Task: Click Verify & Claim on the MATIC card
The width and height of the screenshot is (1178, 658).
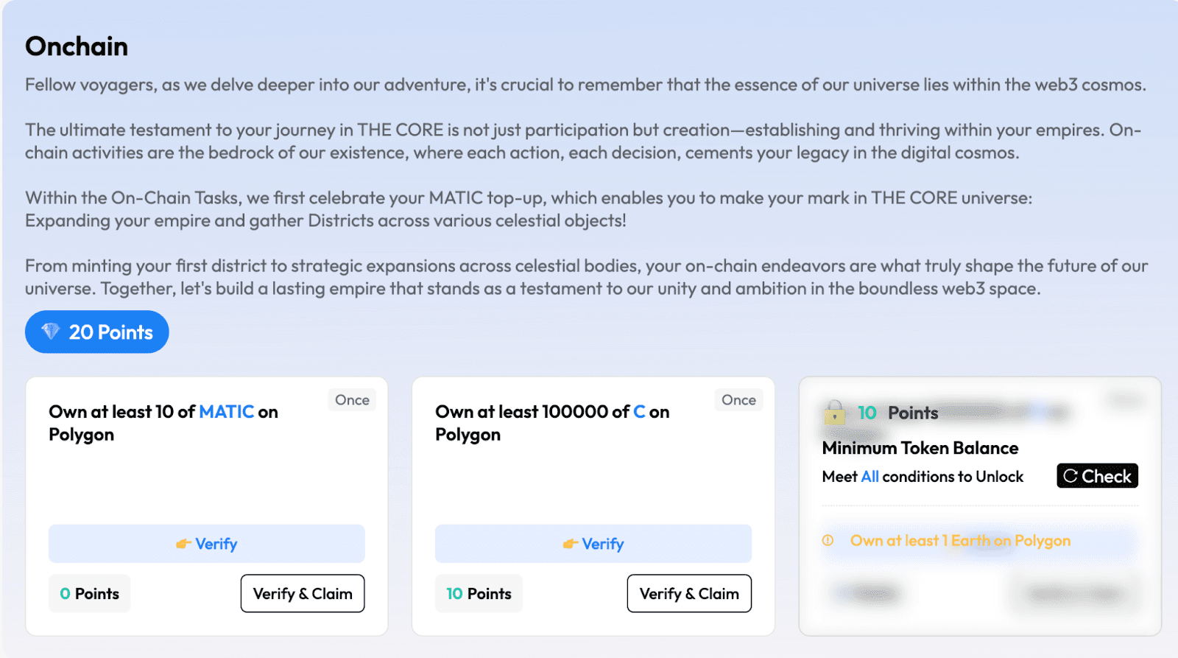Action: 303,593
